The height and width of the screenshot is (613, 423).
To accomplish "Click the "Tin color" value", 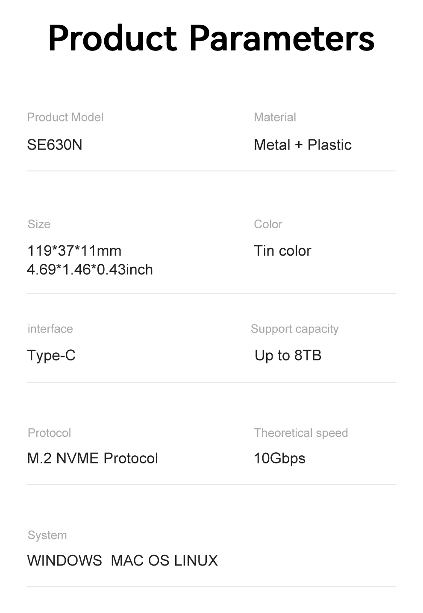I will tap(282, 251).
